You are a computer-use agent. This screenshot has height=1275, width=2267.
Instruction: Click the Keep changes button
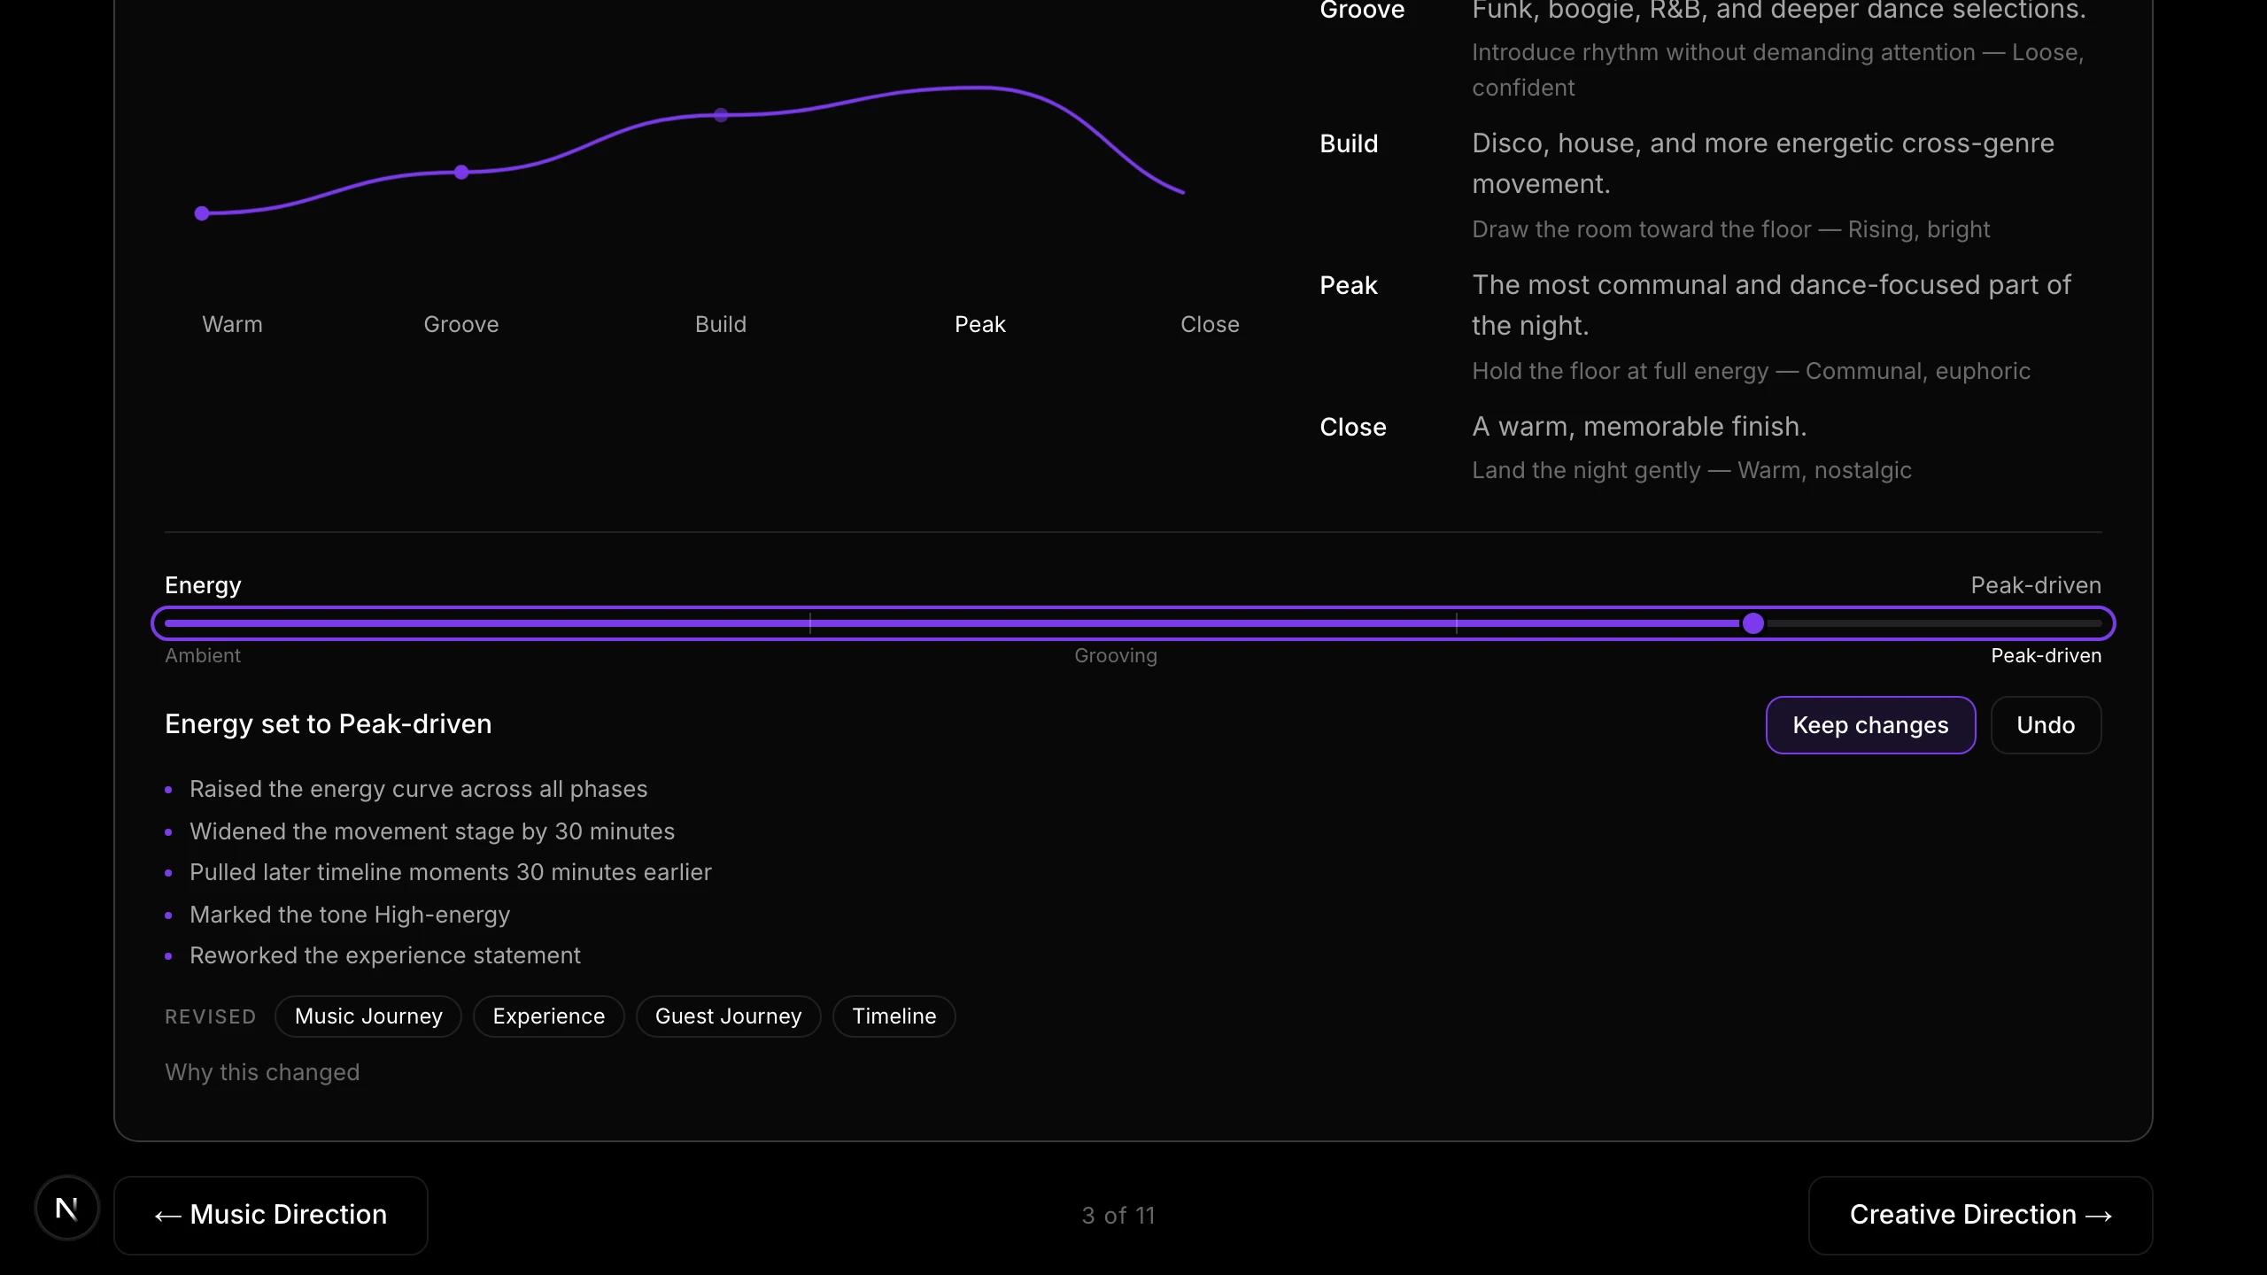1870,725
